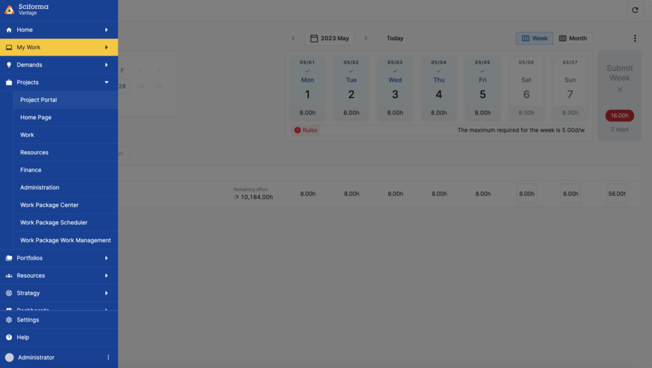Go to previous week with left chevron
Screen dimensions: 652x368
pyautogui.click(x=293, y=38)
